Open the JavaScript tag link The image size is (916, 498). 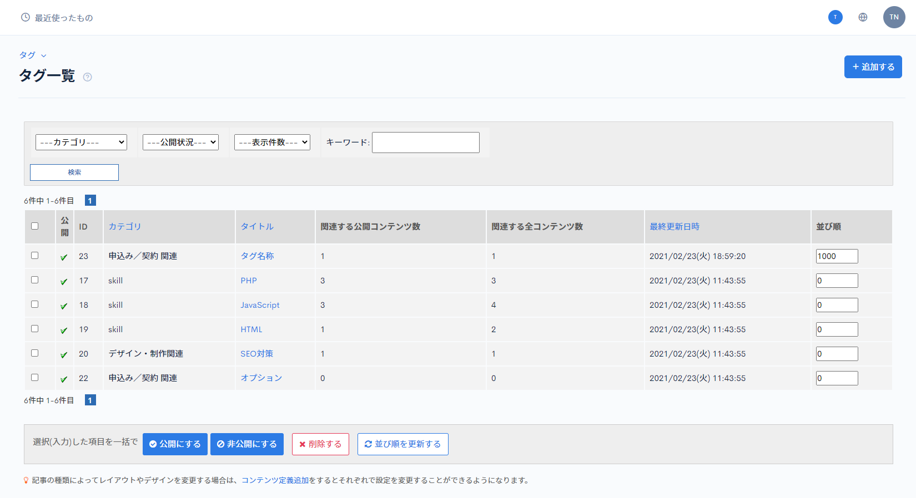tap(260, 305)
